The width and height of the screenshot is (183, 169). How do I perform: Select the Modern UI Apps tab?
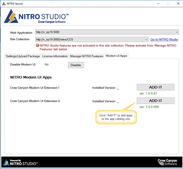116,56
